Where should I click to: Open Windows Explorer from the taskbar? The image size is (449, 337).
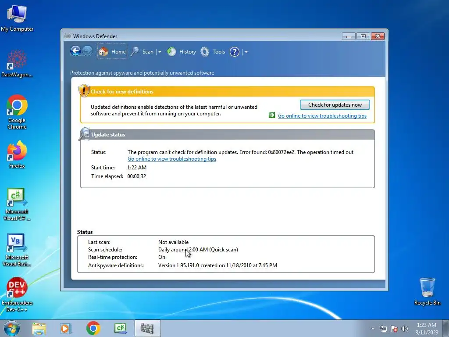(x=39, y=329)
